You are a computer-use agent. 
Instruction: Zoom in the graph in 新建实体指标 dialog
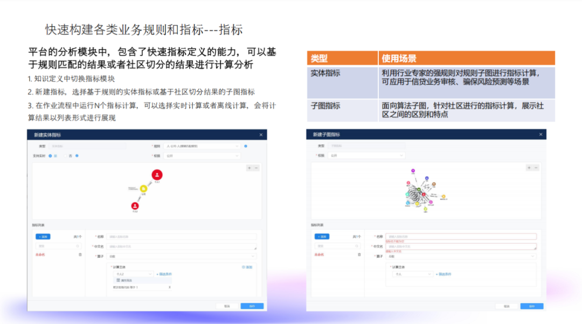point(250,168)
